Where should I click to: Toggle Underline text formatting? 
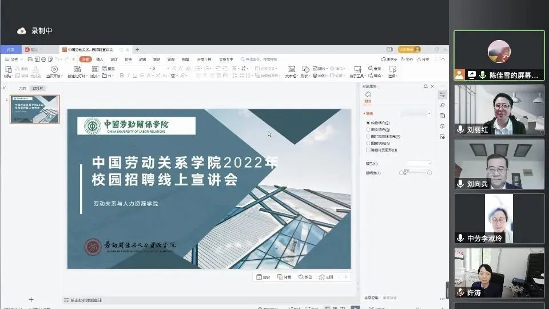(135, 76)
